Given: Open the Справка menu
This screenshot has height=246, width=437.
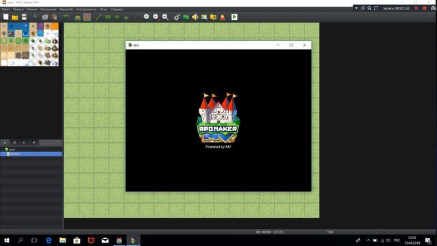Looking at the screenshot, I should tap(117, 9).
